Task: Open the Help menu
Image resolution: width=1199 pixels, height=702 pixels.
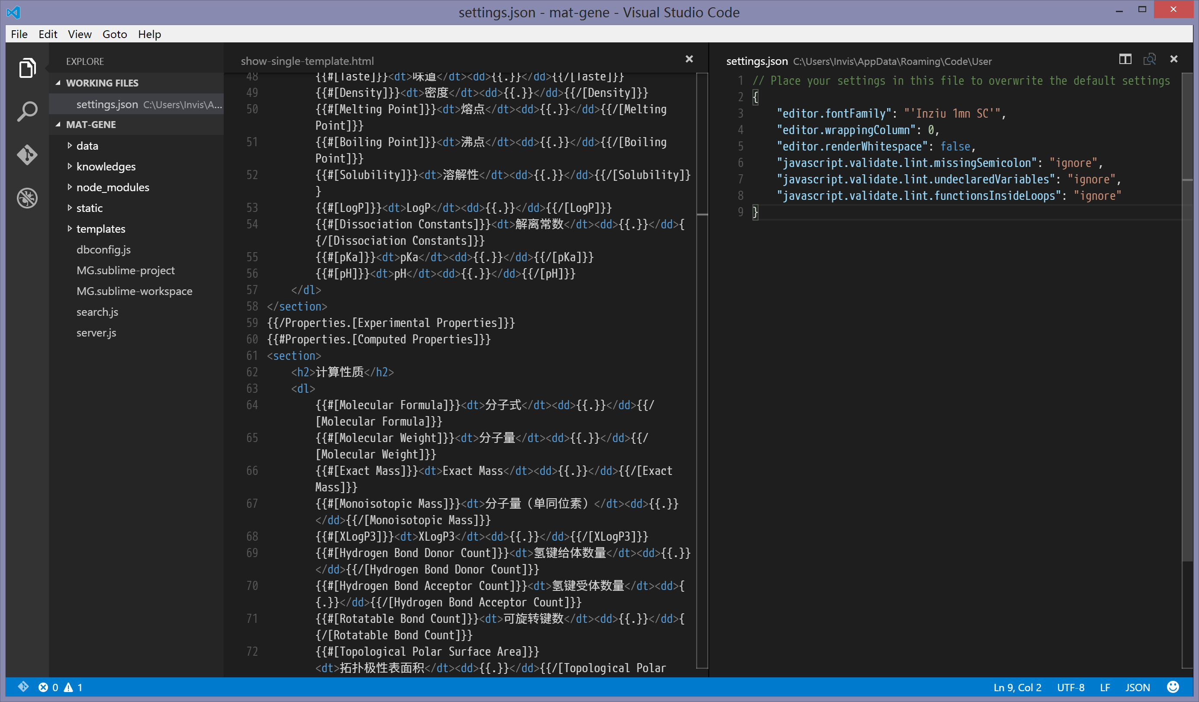Action: (149, 34)
